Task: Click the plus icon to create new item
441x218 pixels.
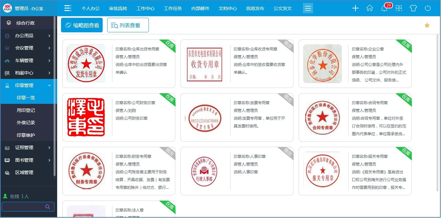Action: pyautogui.click(x=355, y=8)
